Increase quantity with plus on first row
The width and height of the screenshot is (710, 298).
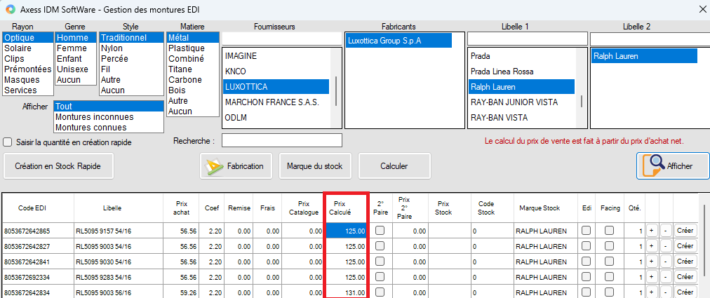coord(651,230)
